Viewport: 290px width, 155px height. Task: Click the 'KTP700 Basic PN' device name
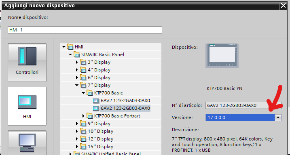tap(224, 88)
